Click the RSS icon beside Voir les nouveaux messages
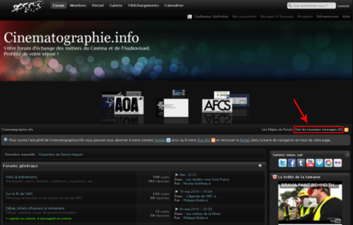This screenshot has height=225, width=353. click(347, 129)
